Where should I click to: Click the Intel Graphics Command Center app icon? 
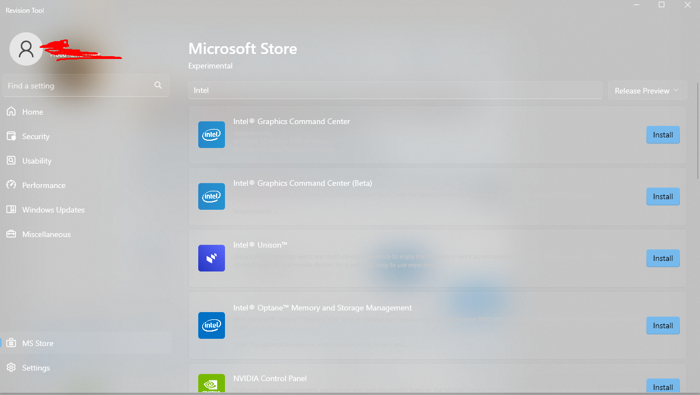tap(212, 135)
